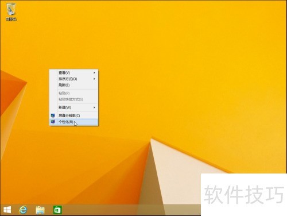Expand the arrow beside 排序方式(O)
Screen dimensions: 287x216
[94, 79]
